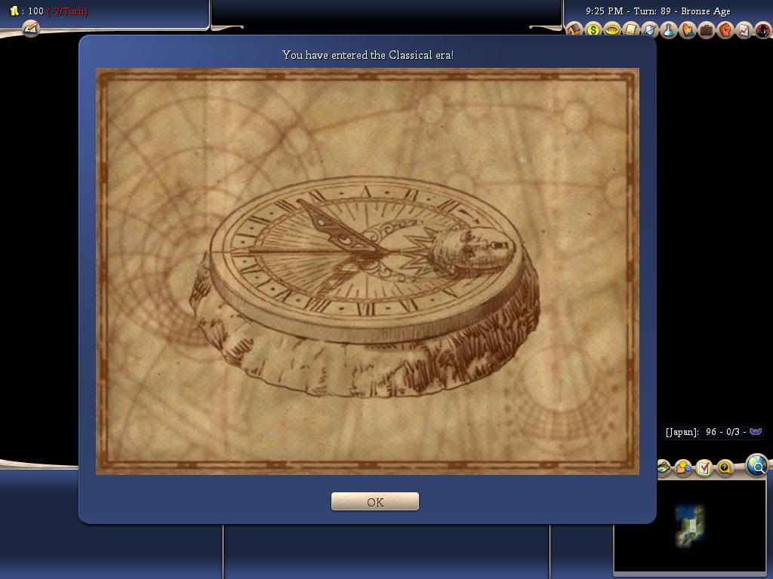
Task: Open the Religion Advisor praying hands icon
Action: pos(687,29)
